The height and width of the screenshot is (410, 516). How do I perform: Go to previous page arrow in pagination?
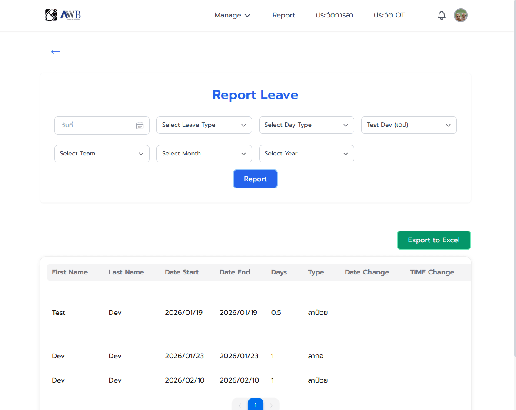tap(240, 405)
